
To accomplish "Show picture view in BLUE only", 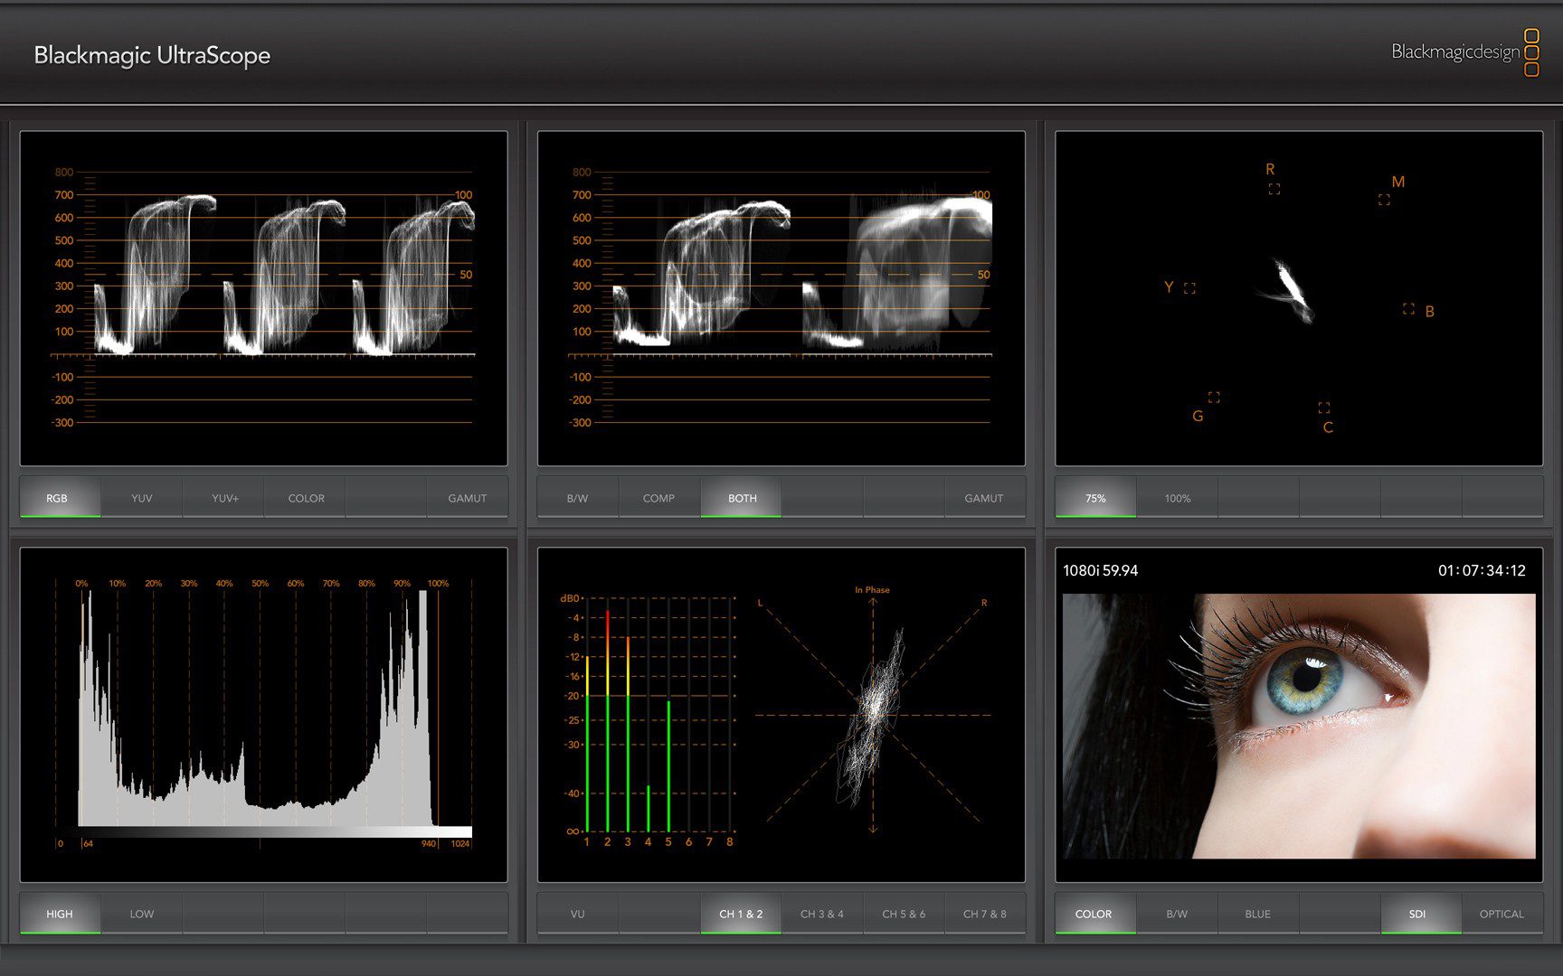I will point(1257,914).
